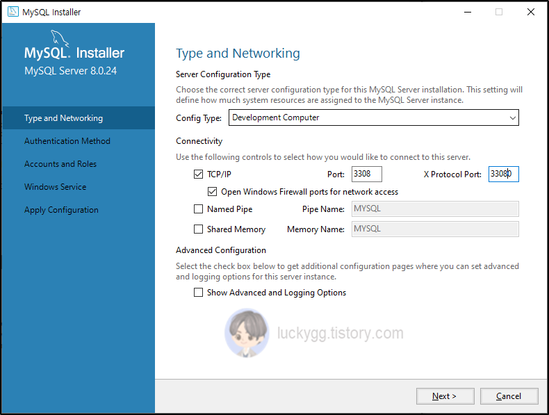Open the Config Type dropdown
Screen dimensions: 549x415
coord(374,117)
